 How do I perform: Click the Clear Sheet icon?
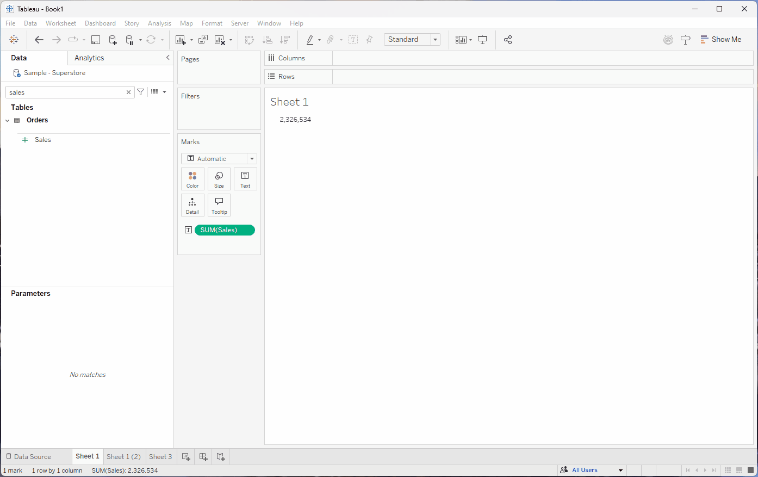[220, 40]
